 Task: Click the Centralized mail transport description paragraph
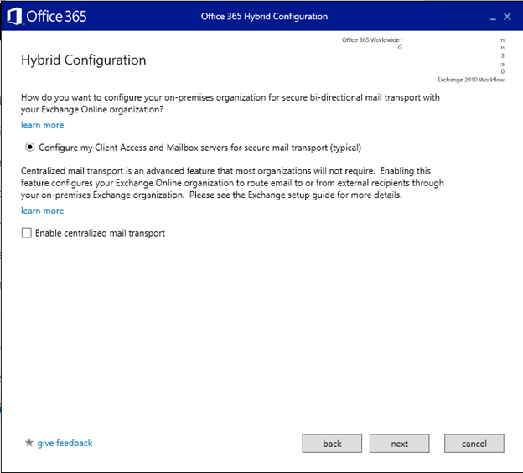[x=232, y=183]
